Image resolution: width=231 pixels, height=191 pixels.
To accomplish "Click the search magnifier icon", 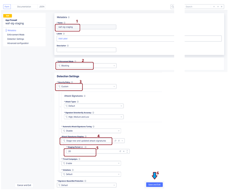I will [172, 6].
